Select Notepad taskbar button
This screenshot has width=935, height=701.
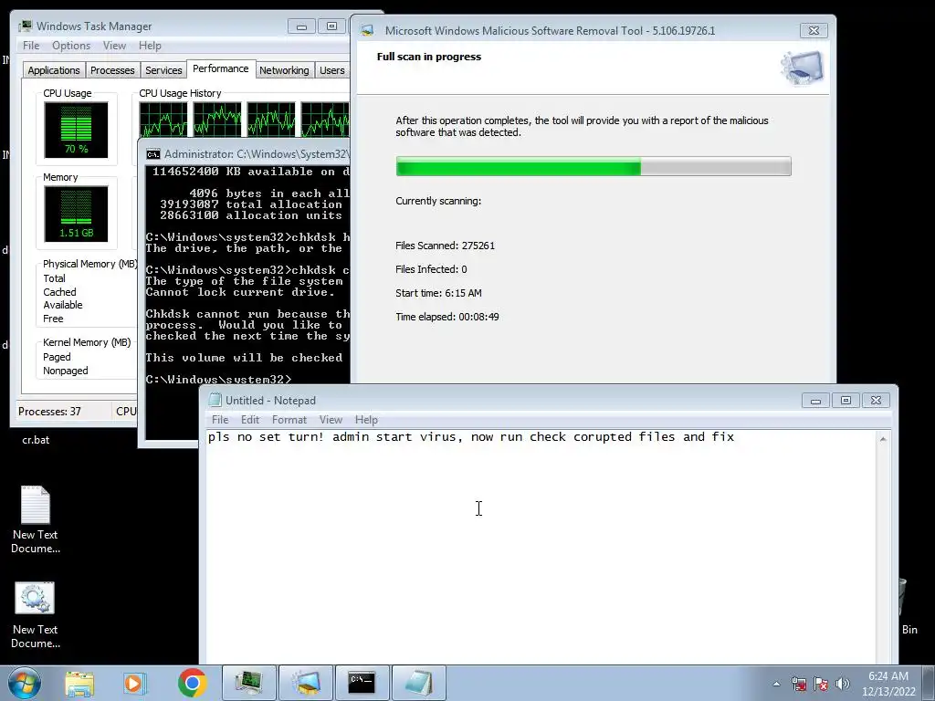pyautogui.click(x=419, y=683)
